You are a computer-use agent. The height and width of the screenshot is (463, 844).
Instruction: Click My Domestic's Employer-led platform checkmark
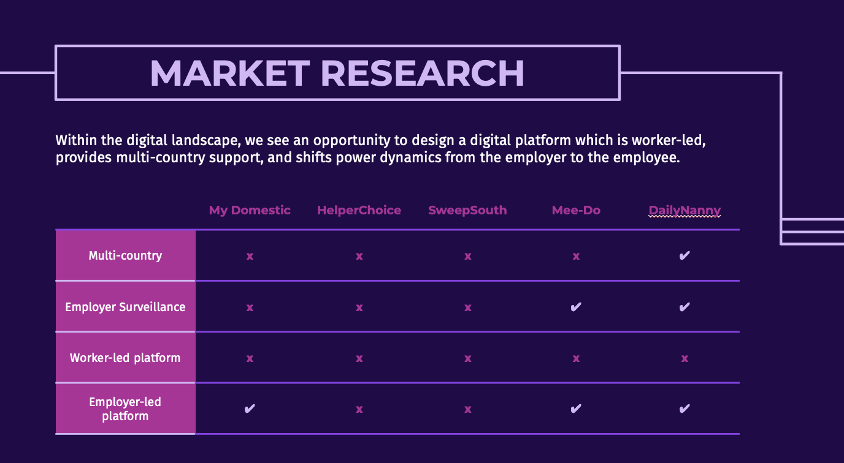point(250,408)
